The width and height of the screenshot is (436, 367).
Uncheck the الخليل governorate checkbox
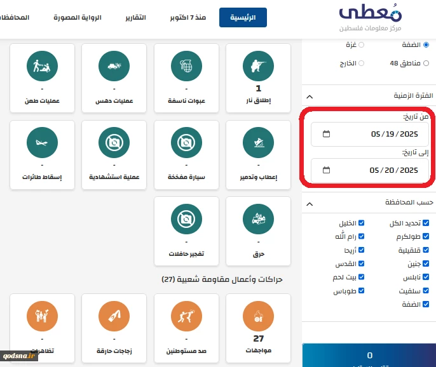[362, 224]
